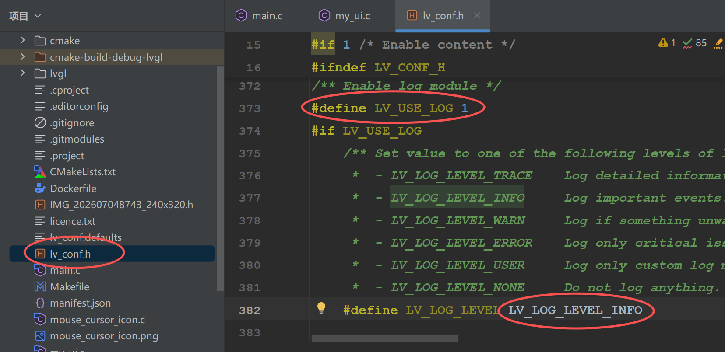This screenshot has width=725, height=352.
Task: Select lv_conf.defaults in the tree
Action: coord(86,237)
